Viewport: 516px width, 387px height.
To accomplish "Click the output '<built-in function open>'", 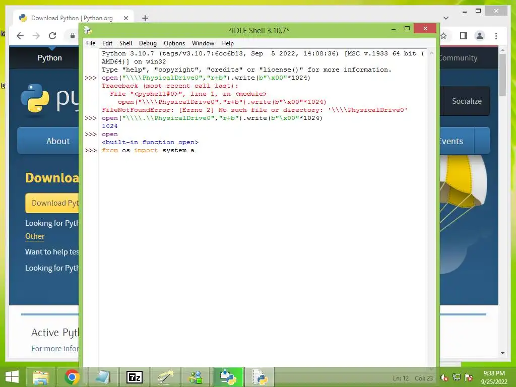I will tap(150, 142).
